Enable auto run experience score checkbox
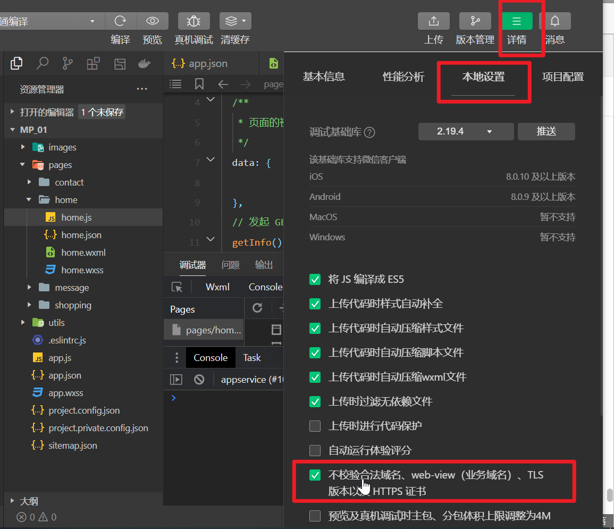 point(315,450)
